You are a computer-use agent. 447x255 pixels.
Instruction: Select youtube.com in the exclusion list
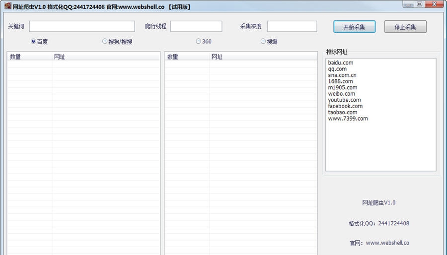344,100
